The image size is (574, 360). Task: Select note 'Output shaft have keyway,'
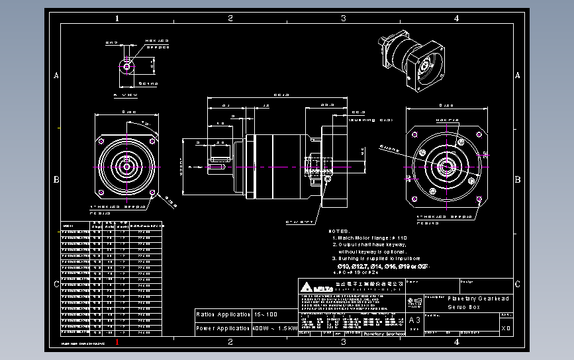click(369, 245)
